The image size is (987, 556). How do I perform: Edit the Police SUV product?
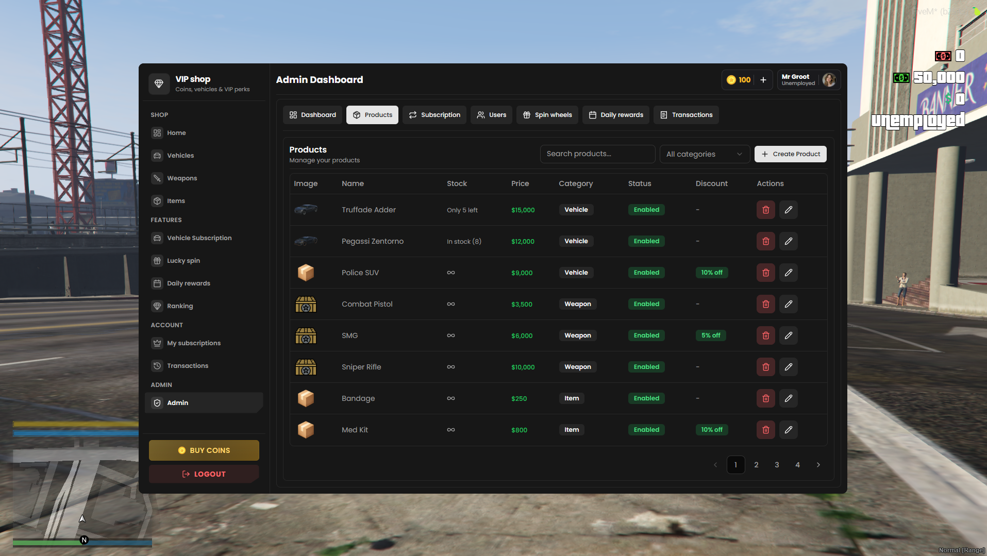(788, 273)
